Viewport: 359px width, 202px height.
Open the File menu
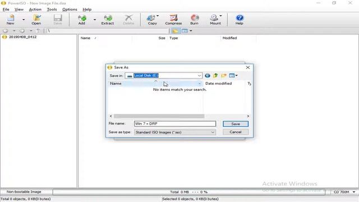6,10
